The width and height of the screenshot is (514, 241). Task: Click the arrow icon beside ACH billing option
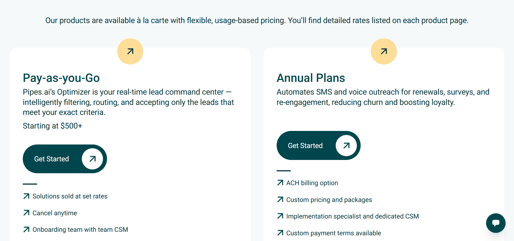pos(280,183)
